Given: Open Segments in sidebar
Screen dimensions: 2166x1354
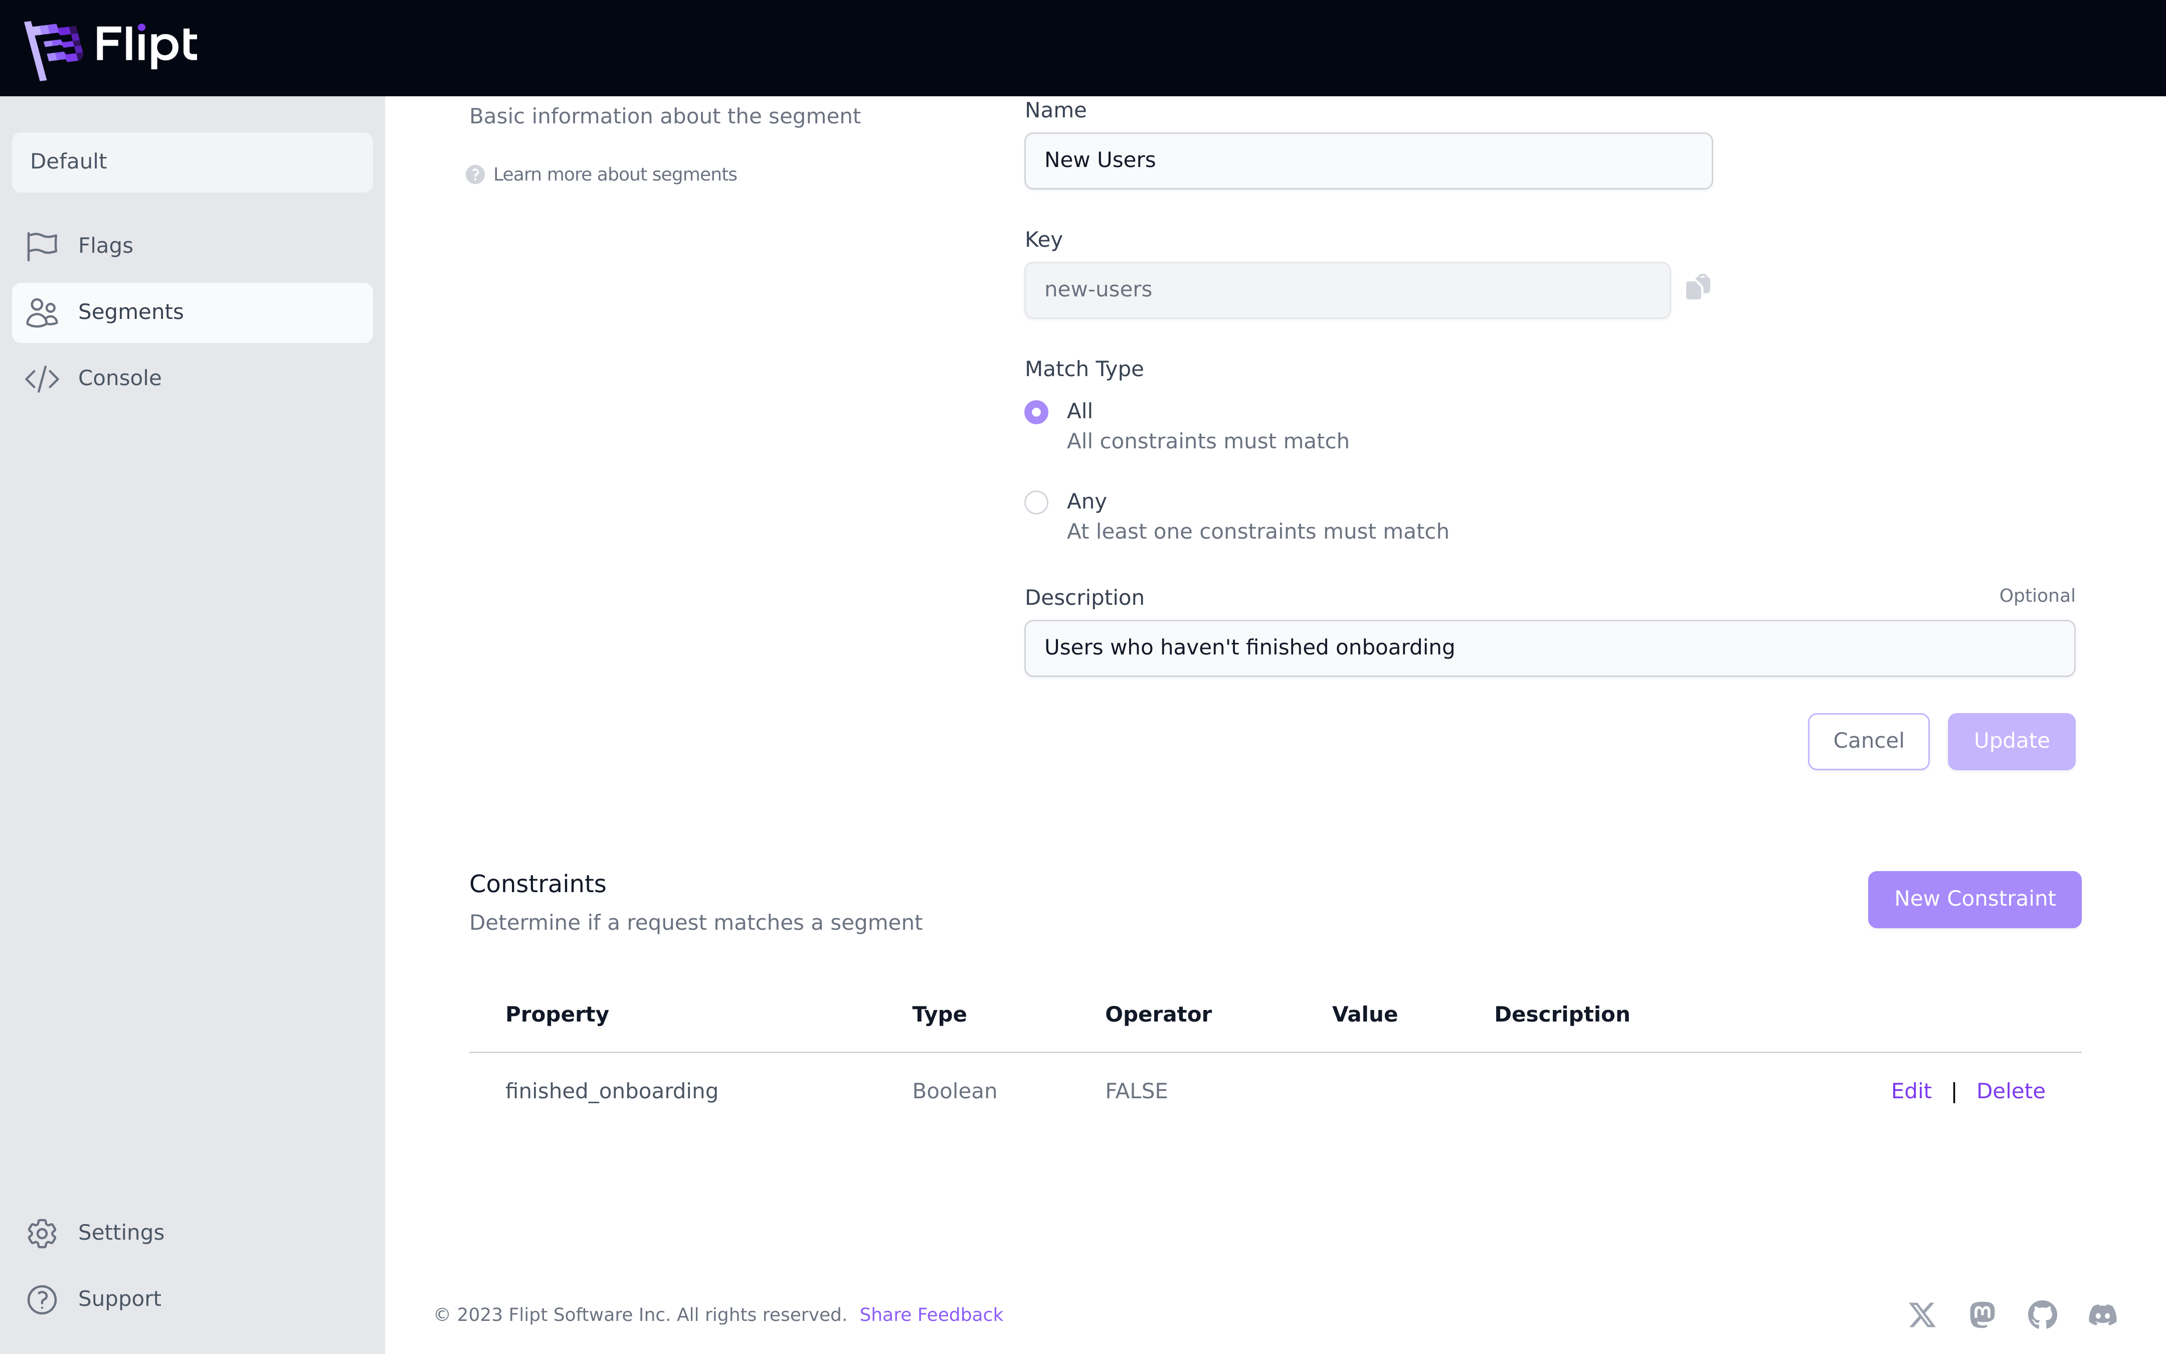Looking at the screenshot, I should [130, 311].
